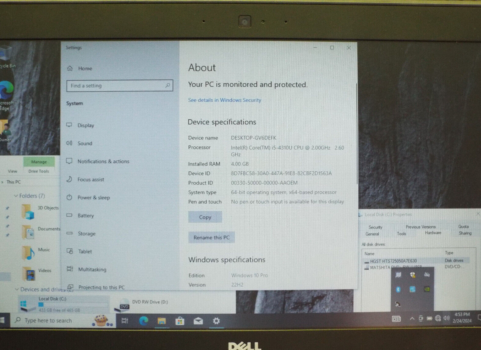Image resolution: width=481 pixels, height=350 pixels.
Task: Click Name column header in disk drives list
Action: (369, 253)
